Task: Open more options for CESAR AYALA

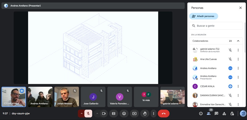Action: [238, 86]
